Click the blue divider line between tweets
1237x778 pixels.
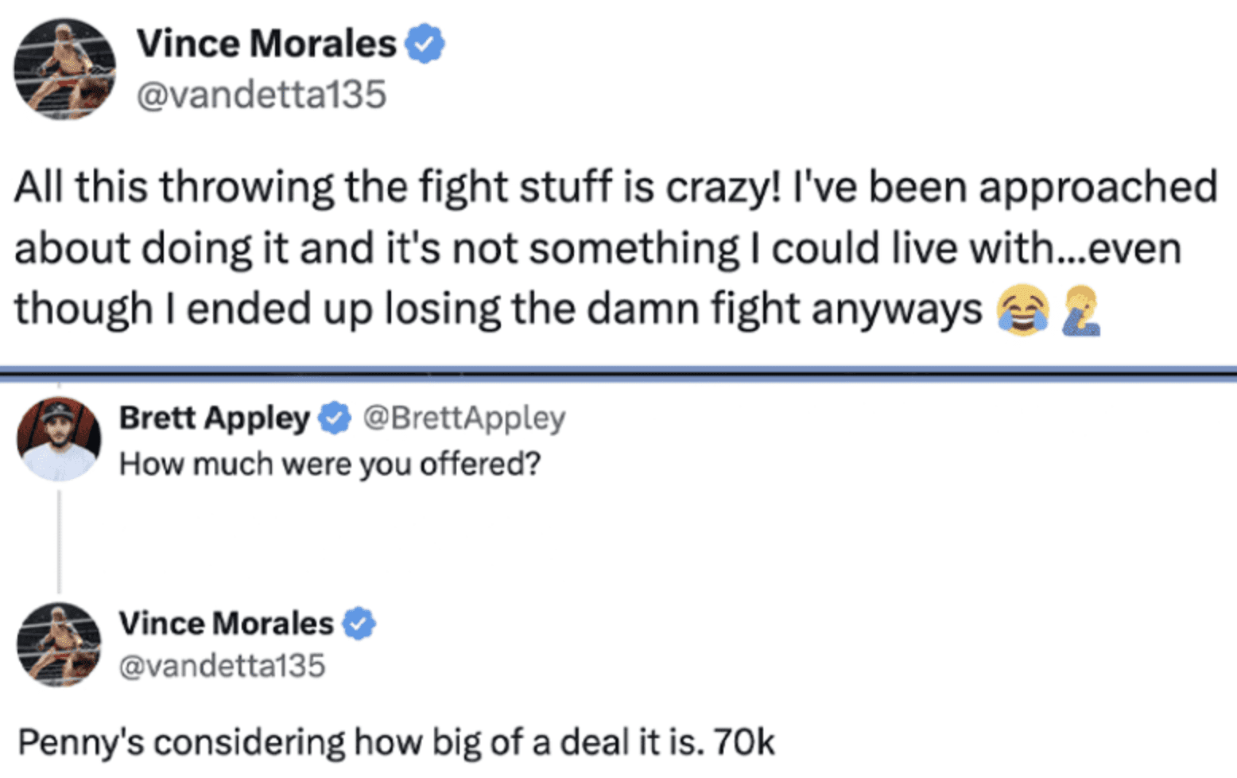618,372
